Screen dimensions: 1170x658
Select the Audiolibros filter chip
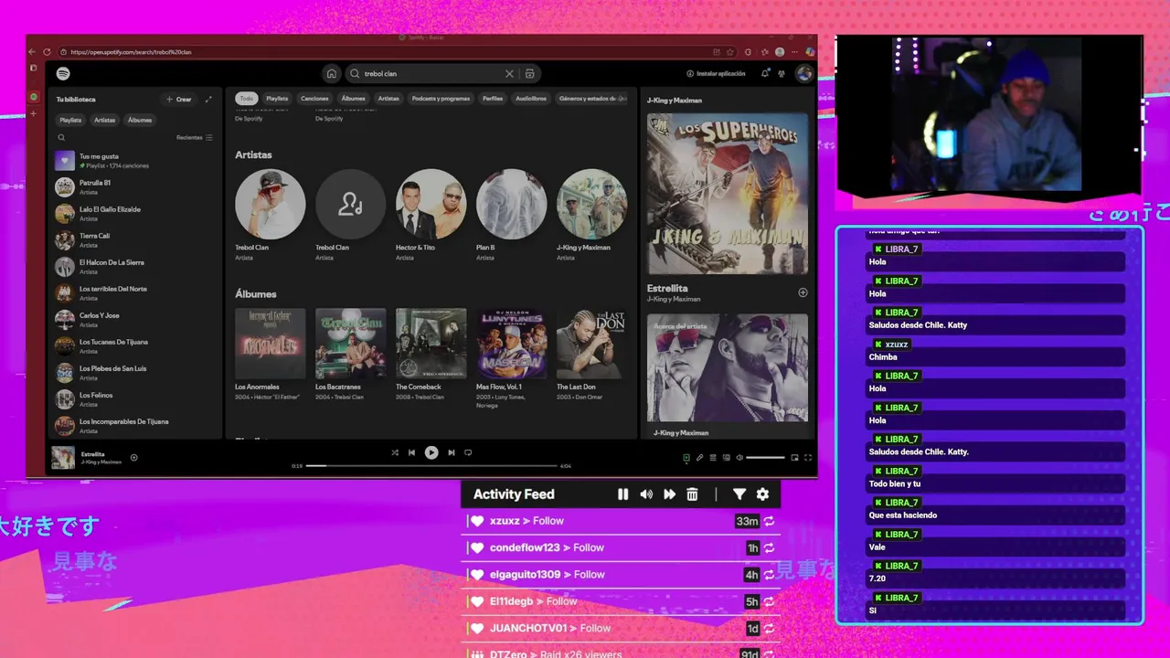(531, 98)
